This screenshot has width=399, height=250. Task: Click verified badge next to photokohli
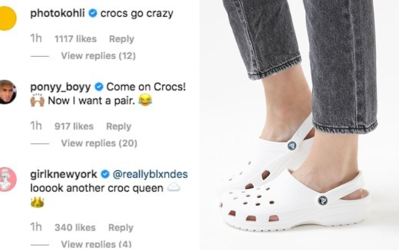(93, 13)
